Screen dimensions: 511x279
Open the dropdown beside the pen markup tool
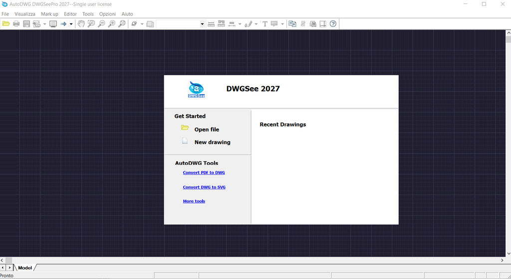point(256,24)
